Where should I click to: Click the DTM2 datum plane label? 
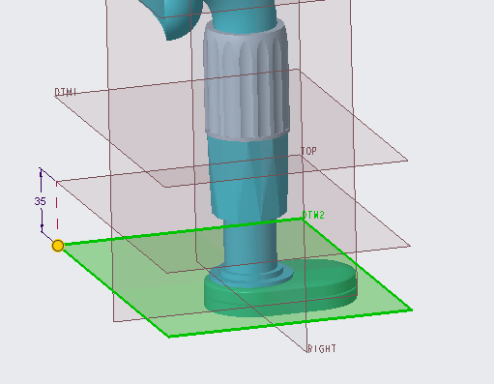pos(313,215)
